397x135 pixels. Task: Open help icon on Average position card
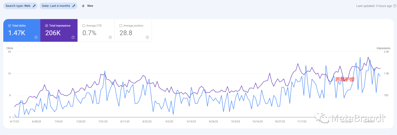pyautogui.click(x=147, y=38)
